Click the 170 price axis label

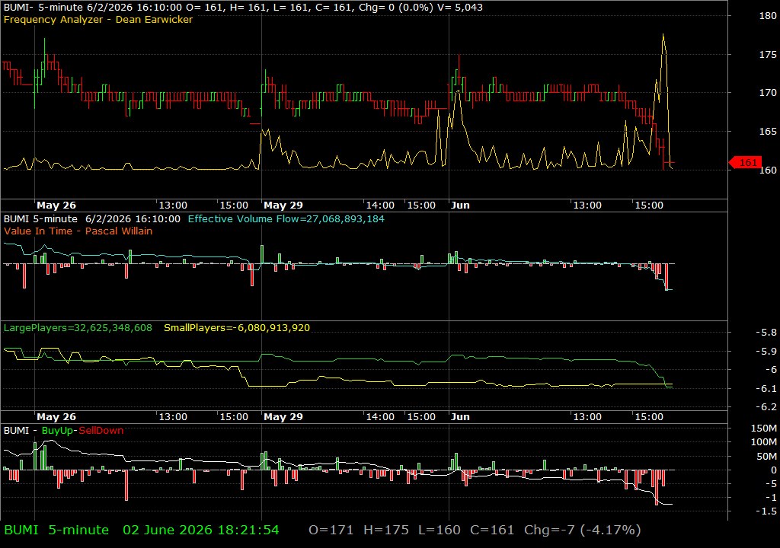(768, 93)
